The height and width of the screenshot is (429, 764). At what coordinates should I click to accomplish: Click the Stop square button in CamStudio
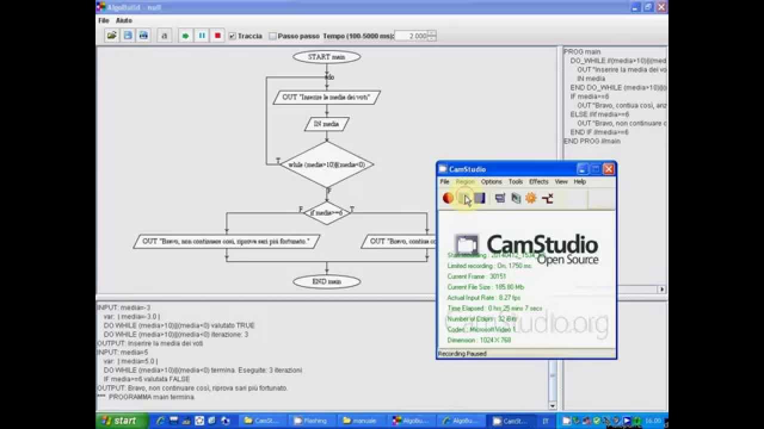click(479, 198)
